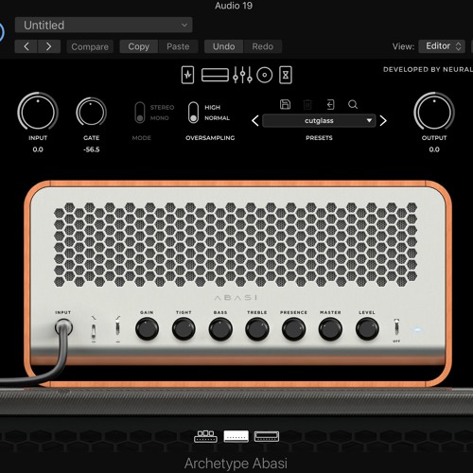This screenshot has height=473, width=473.
Task: Click the Compare button
Action: click(x=90, y=46)
